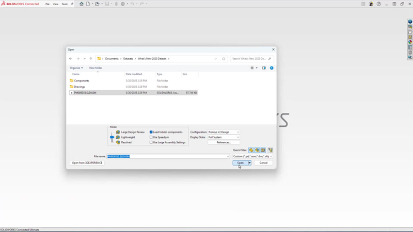The height and width of the screenshot is (232, 413).
Task: Uncheck Load hidden components
Action: [x=151, y=132]
